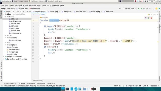Open the user account dropdown in toolbar
The image size is (161, 91).
pos(120,9)
